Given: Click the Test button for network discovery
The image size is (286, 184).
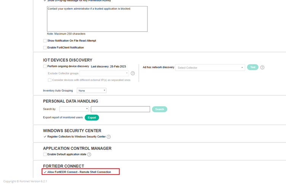Looking at the screenshot, I should (252, 67).
